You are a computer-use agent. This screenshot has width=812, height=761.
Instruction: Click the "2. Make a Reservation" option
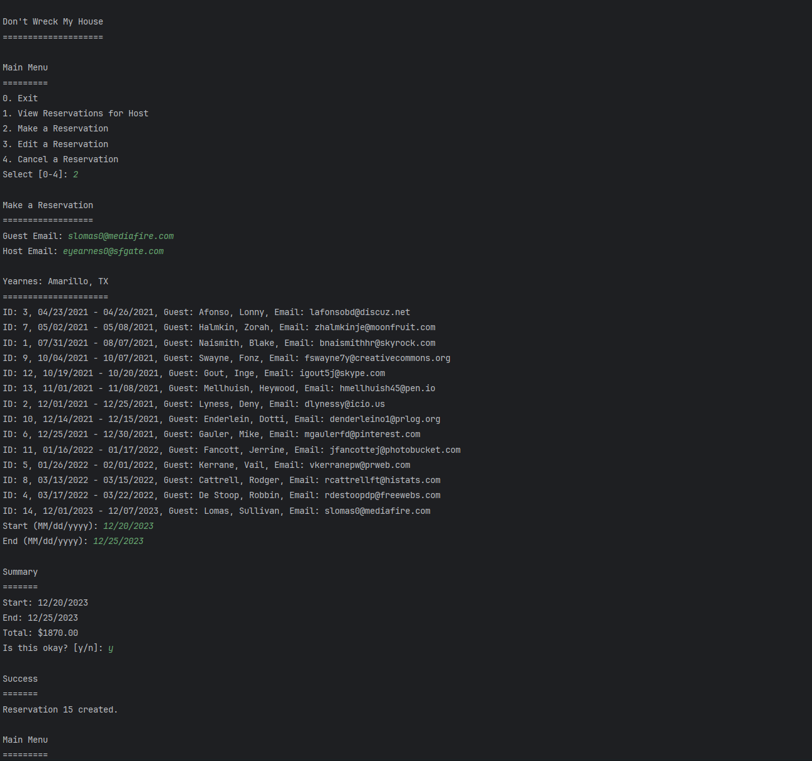coord(55,128)
